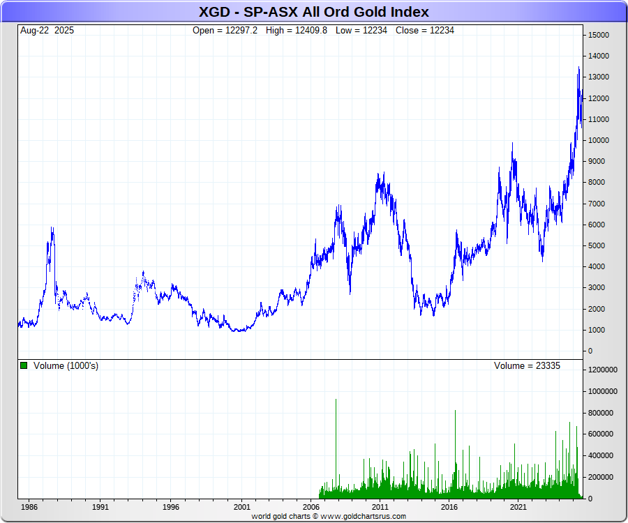Click the 9000 price axis label
Screen dimensions: 628x523
tap(597, 161)
